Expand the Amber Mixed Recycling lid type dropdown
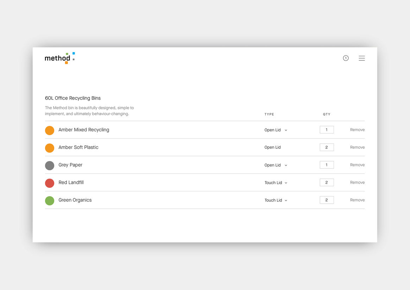410x290 pixels. tap(276, 130)
